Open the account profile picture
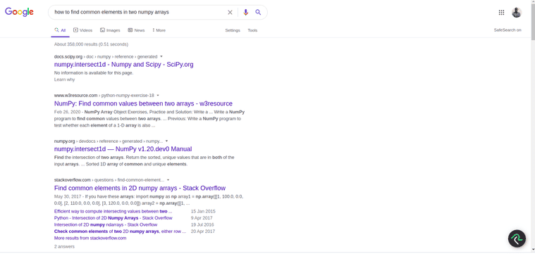Screen dimensions: 535x254 [517, 13]
